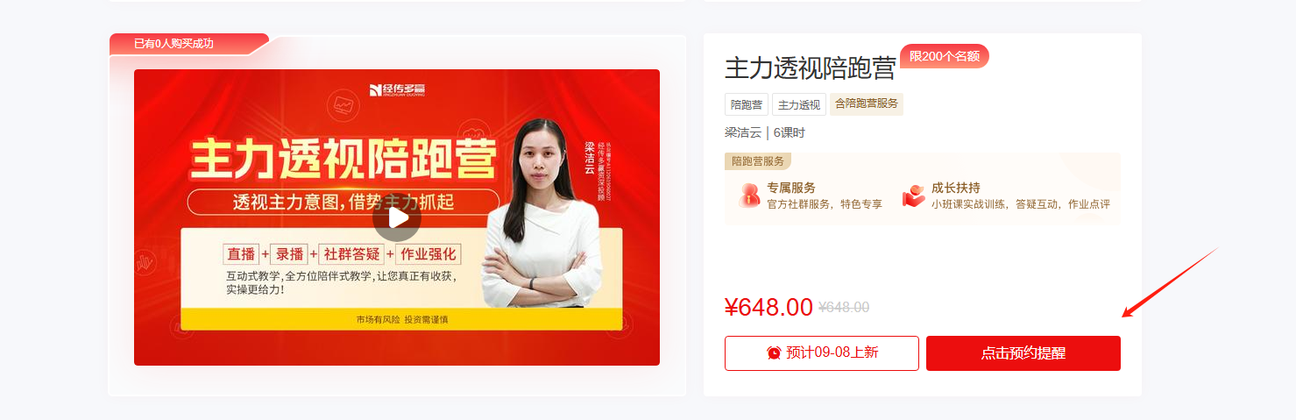The height and width of the screenshot is (420, 1296).
Task: Select the 主力透视 tag
Action: [x=799, y=104]
